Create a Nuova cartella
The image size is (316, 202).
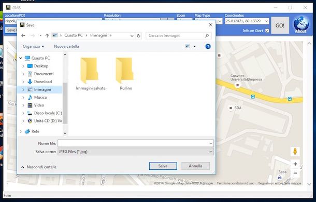pyautogui.click(x=66, y=46)
